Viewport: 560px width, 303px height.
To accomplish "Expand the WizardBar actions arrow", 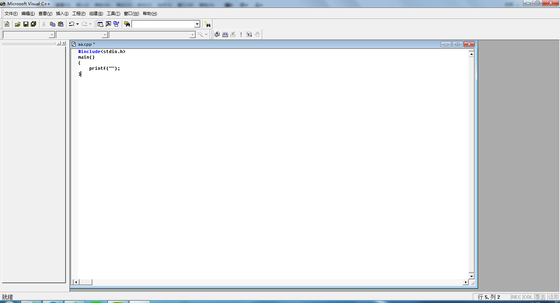I will click(x=206, y=34).
